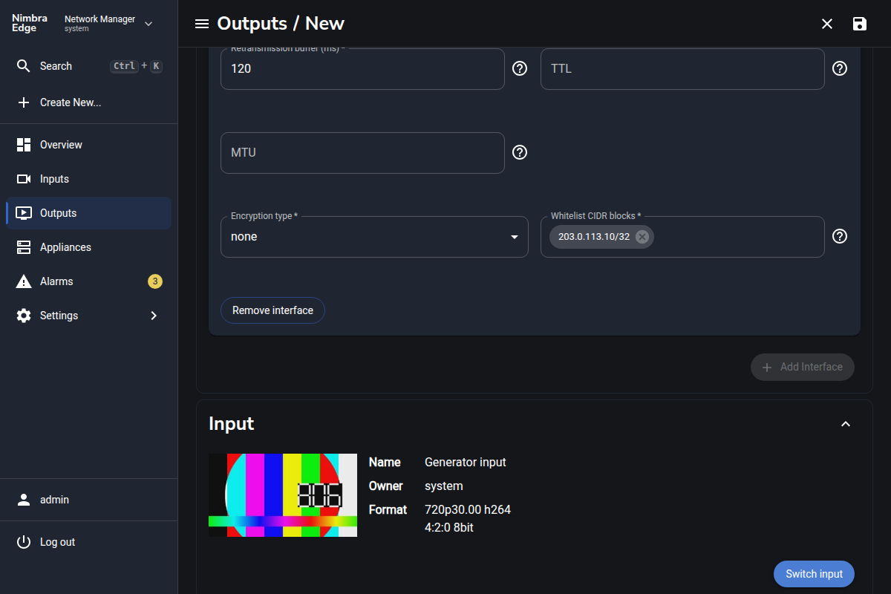This screenshot has width=891, height=594.
Task: Show help for Retransmission buffer
Action: coord(520,68)
